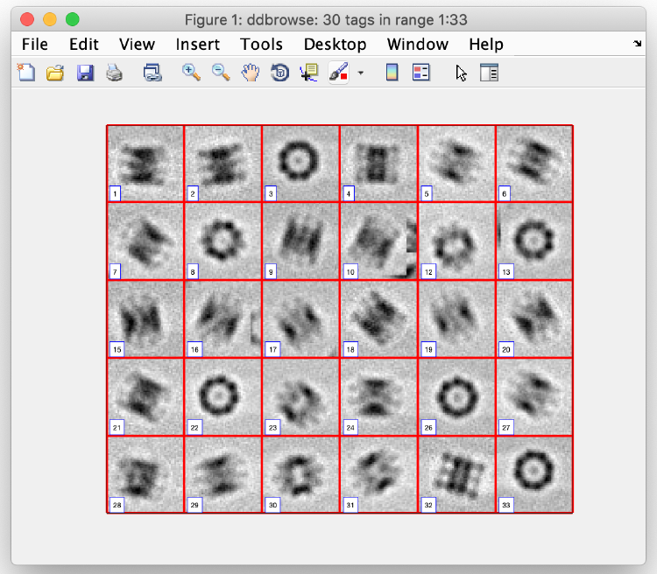Open the Desktop menu
This screenshot has width=657, height=574.
(335, 44)
